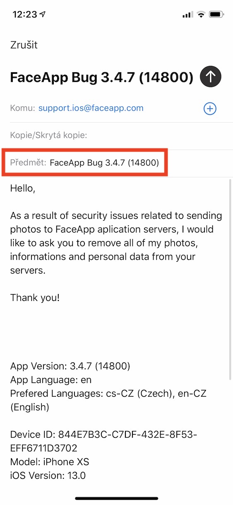Cancel the email with Zrušit

coord(24,45)
